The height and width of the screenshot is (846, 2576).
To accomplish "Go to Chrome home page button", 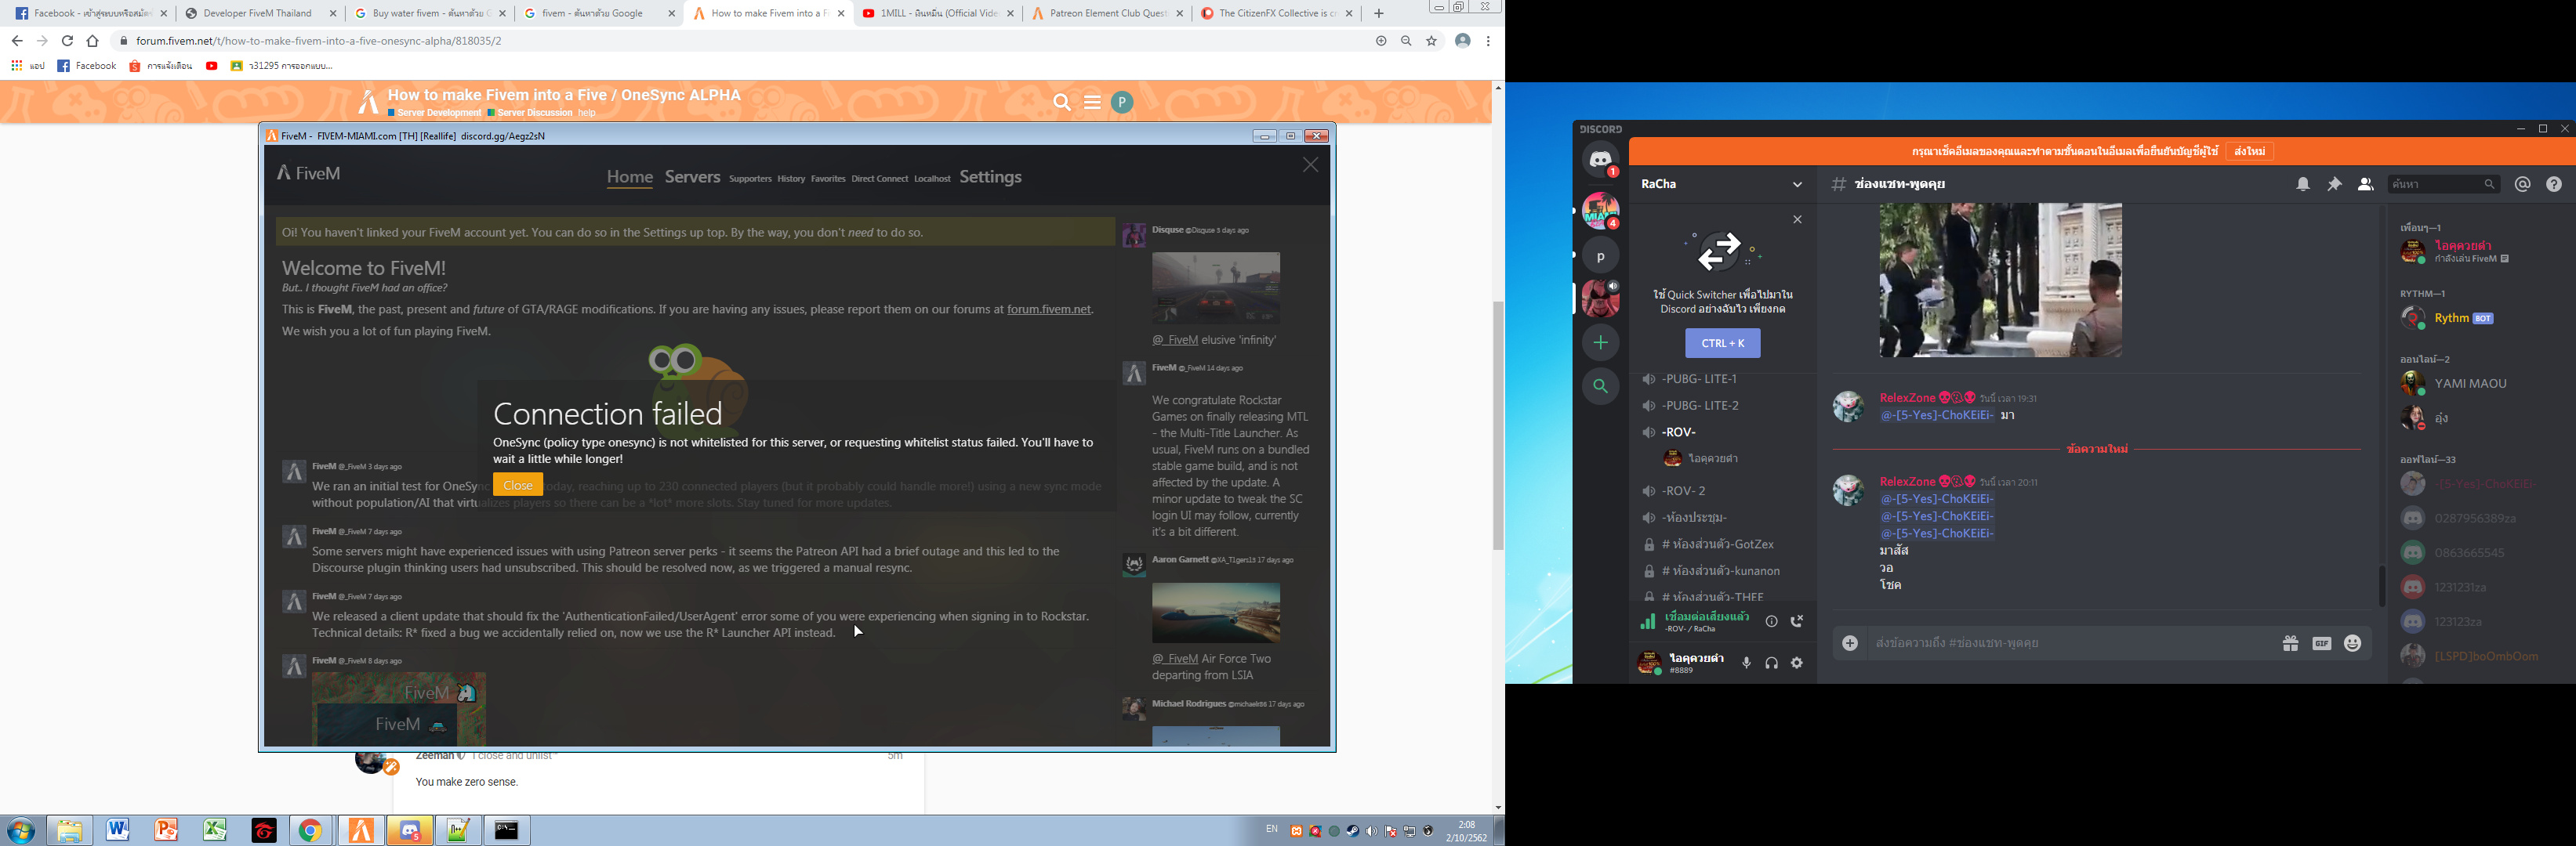I will point(92,41).
